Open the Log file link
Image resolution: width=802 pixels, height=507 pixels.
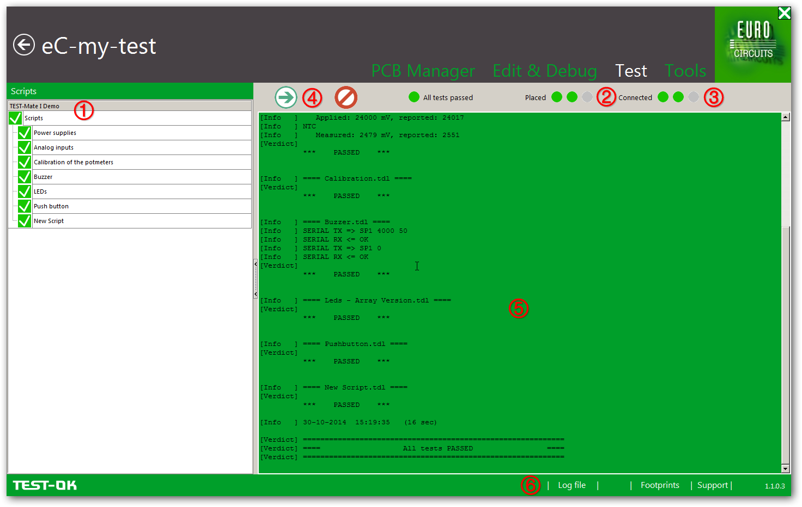[x=572, y=485]
